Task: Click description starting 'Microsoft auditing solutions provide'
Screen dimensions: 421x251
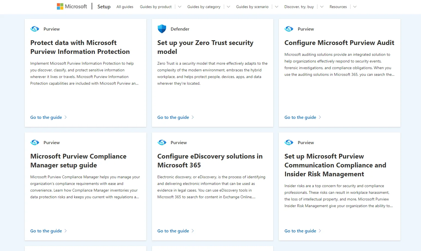Action: tap(339, 64)
